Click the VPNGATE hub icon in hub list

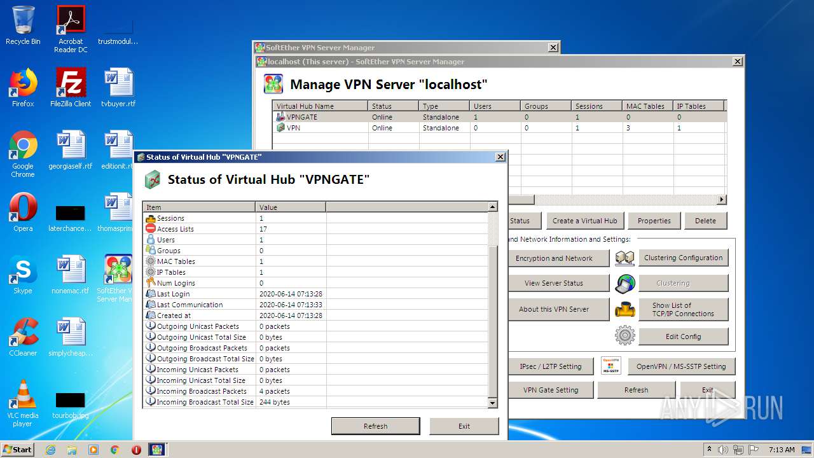pyautogui.click(x=280, y=117)
